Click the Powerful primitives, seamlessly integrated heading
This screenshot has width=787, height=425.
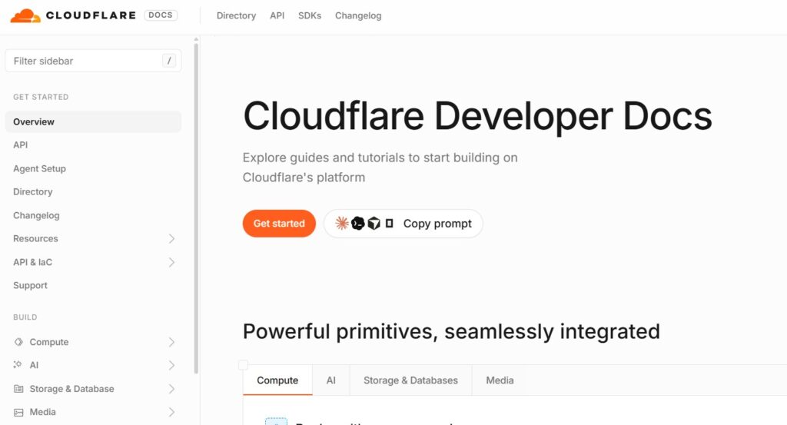(451, 332)
